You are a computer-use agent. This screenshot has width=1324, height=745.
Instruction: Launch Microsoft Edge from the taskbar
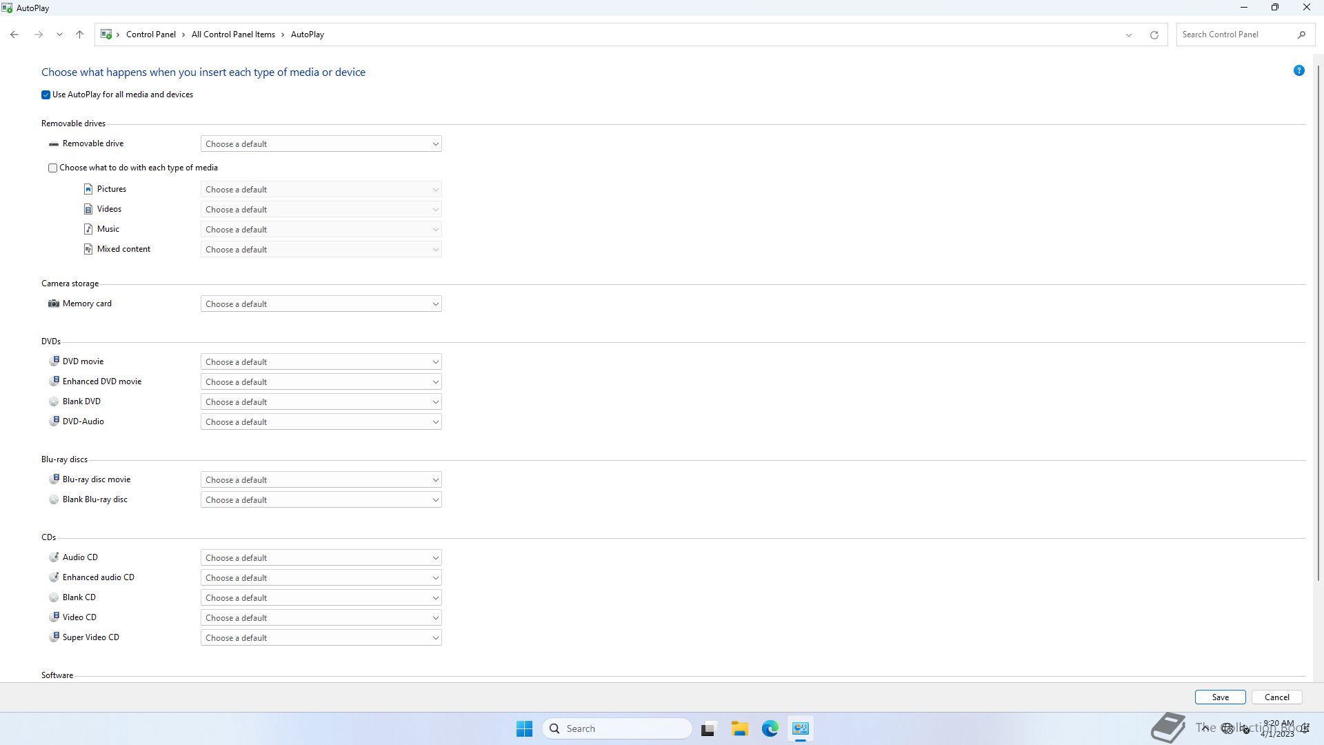point(770,728)
